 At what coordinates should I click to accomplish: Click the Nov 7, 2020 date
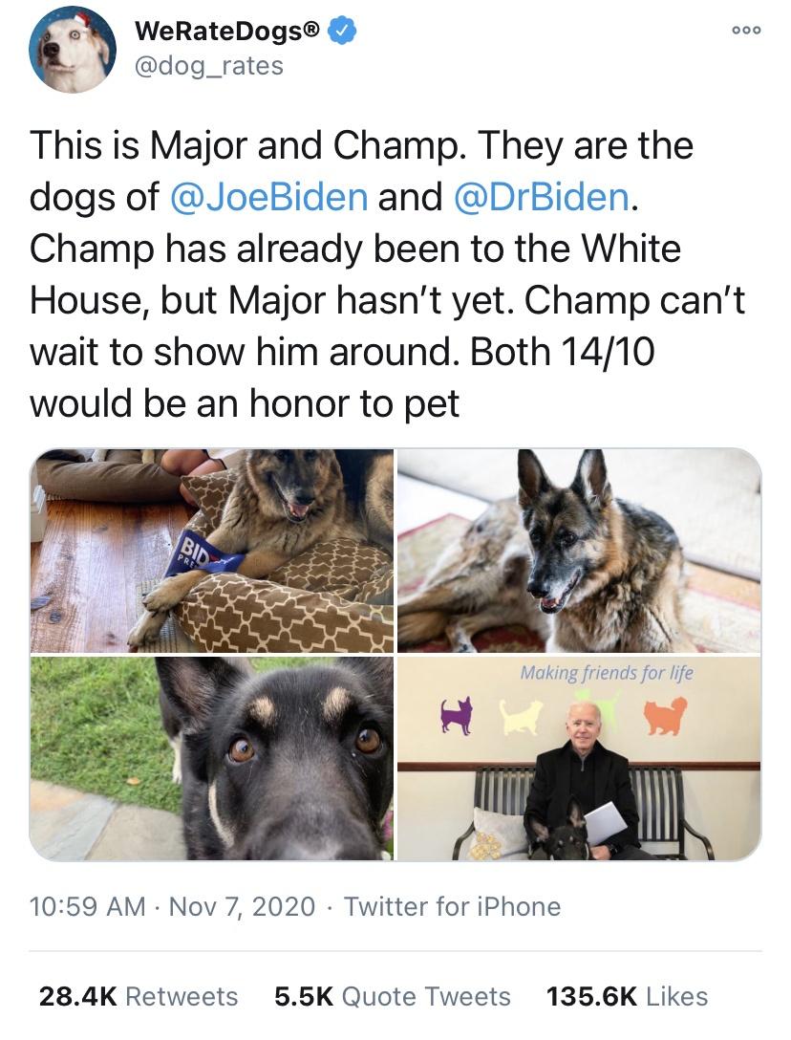(241, 906)
